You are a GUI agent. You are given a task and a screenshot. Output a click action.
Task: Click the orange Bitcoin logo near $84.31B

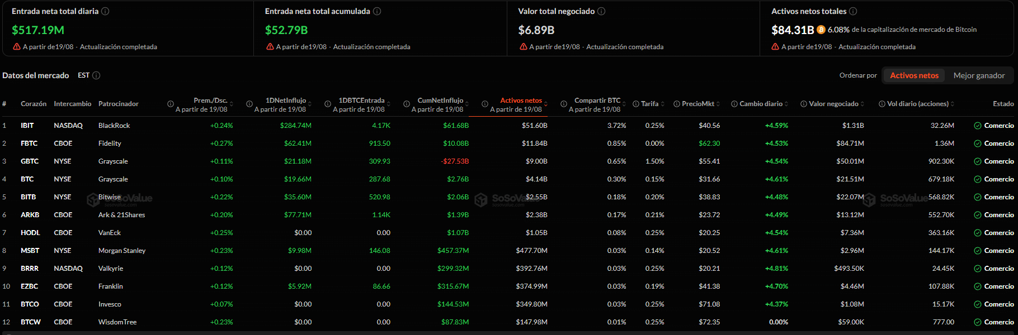(x=821, y=30)
